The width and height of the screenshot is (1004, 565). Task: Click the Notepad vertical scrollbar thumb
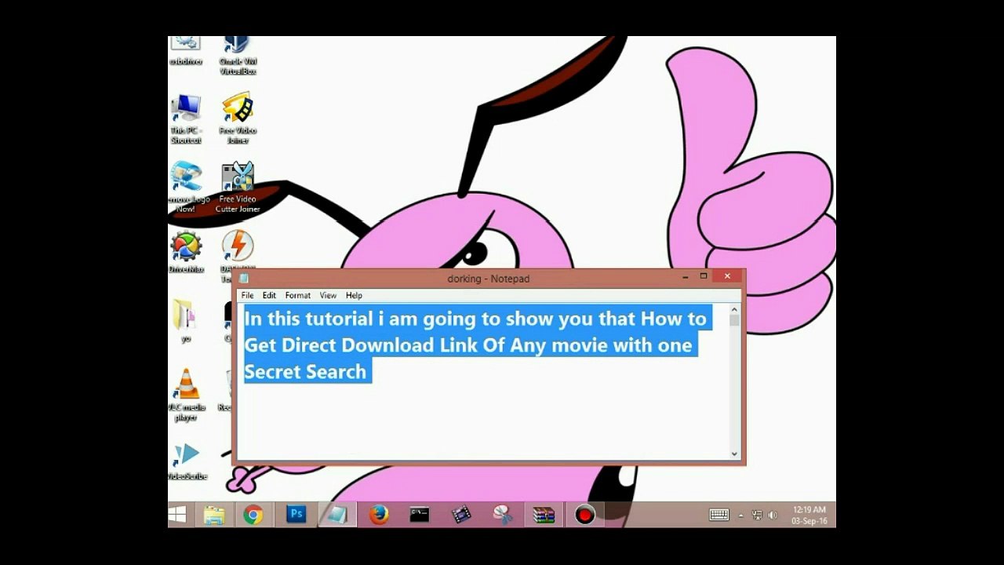click(x=734, y=320)
